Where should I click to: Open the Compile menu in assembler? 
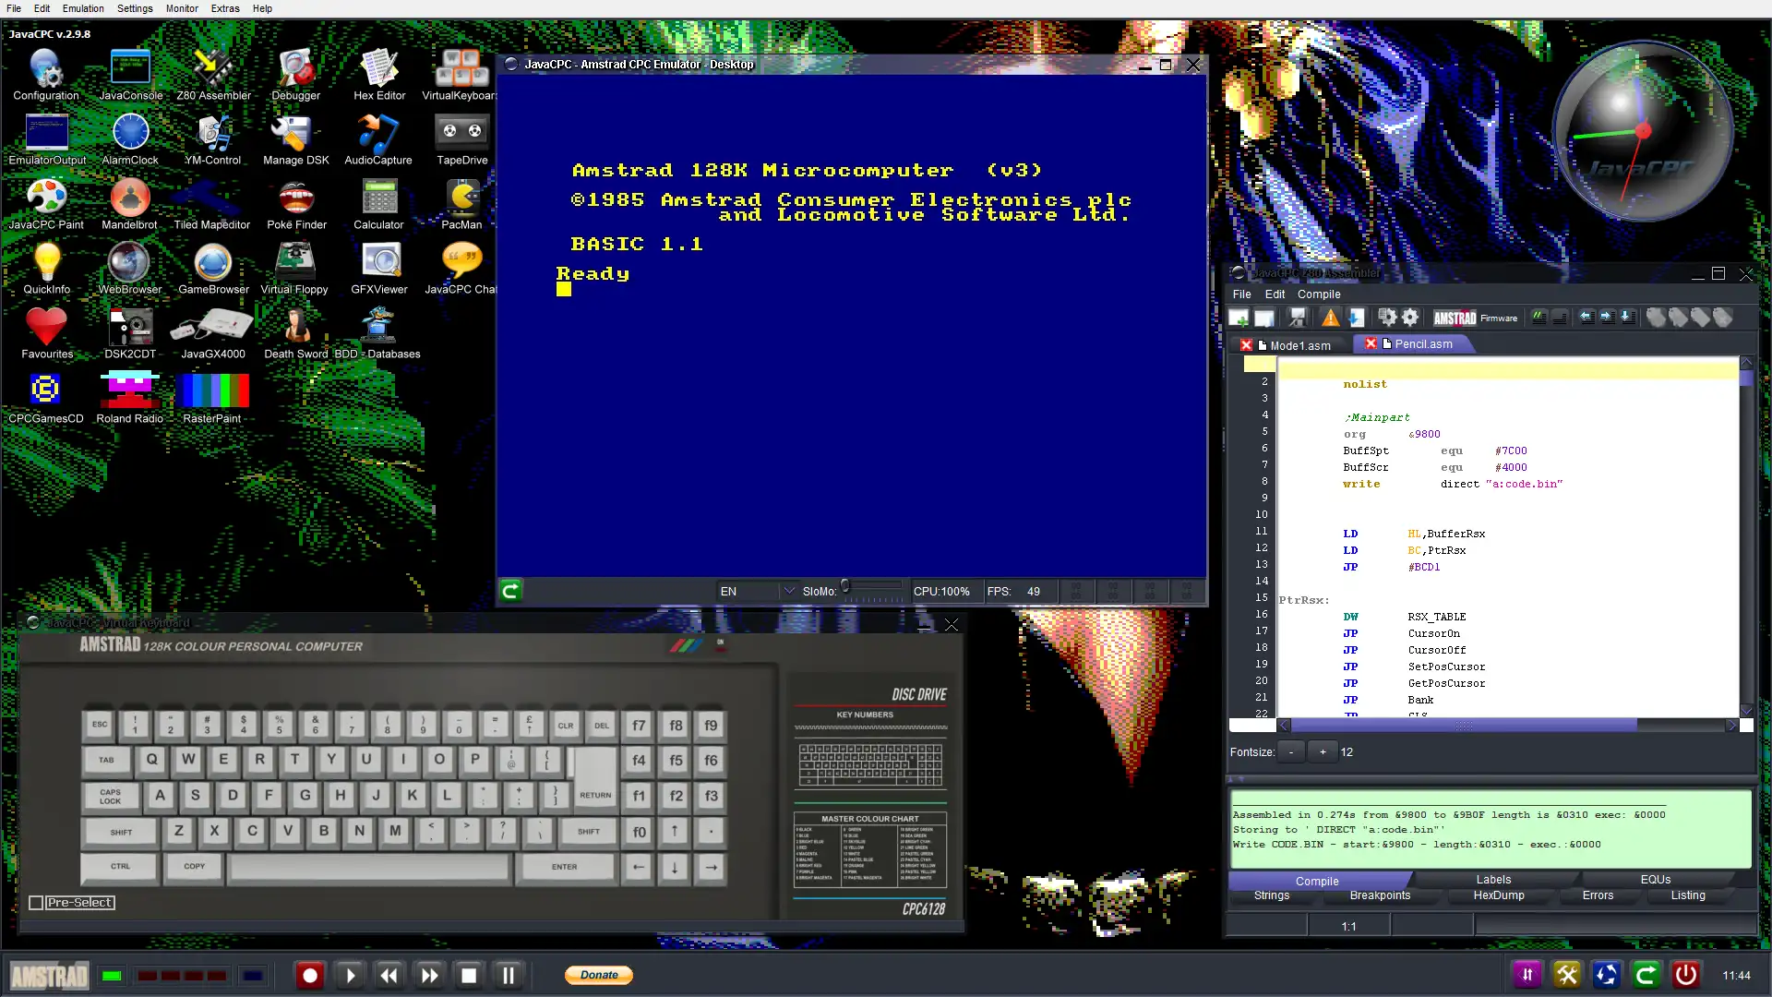point(1321,294)
